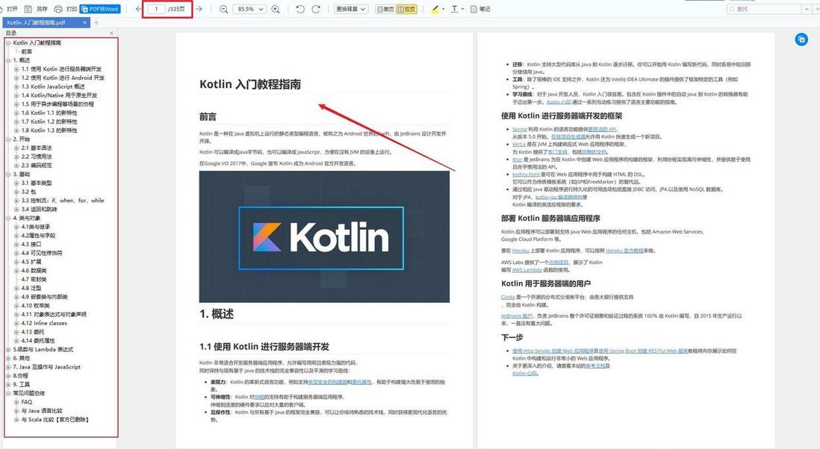This screenshot has width=820, height=449.
Task: Select 1.6 Kotlin 1.1 的新特性 entry
Action: click(49, 113)
